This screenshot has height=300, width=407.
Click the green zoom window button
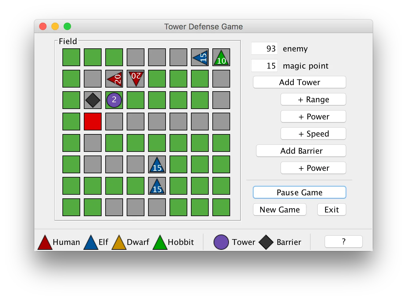click(x=67, y=27)
